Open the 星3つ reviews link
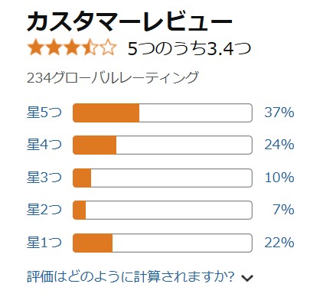323x297 pixels. tap(44, 178)
